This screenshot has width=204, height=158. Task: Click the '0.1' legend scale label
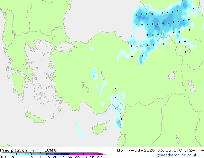[x=4, y=157]
